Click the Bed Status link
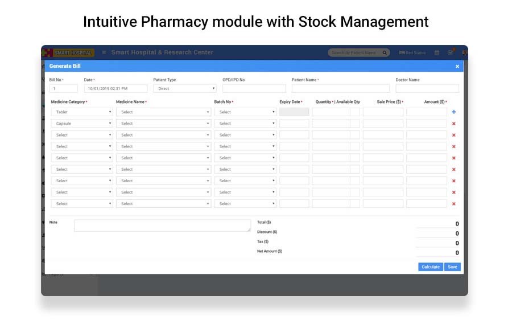512x332 pixels. click(x=412, y=53)
